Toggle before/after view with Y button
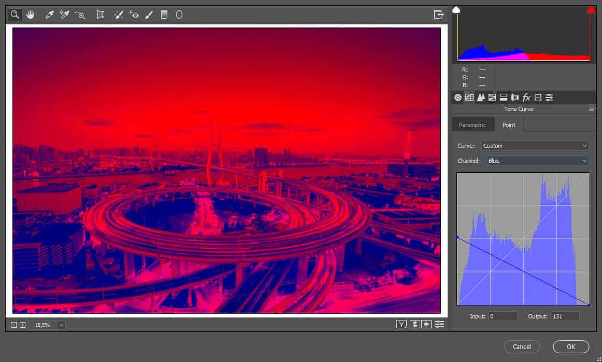 click(401, 324)
